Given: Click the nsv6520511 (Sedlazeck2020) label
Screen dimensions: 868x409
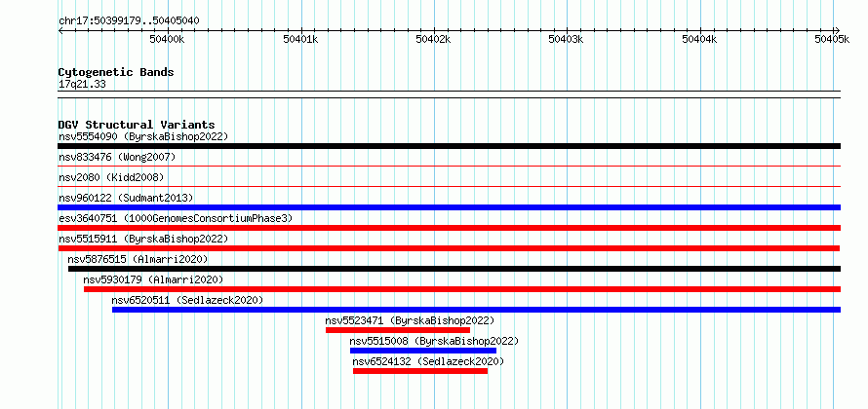Looking at the screenshot, I should pos(187,300).
